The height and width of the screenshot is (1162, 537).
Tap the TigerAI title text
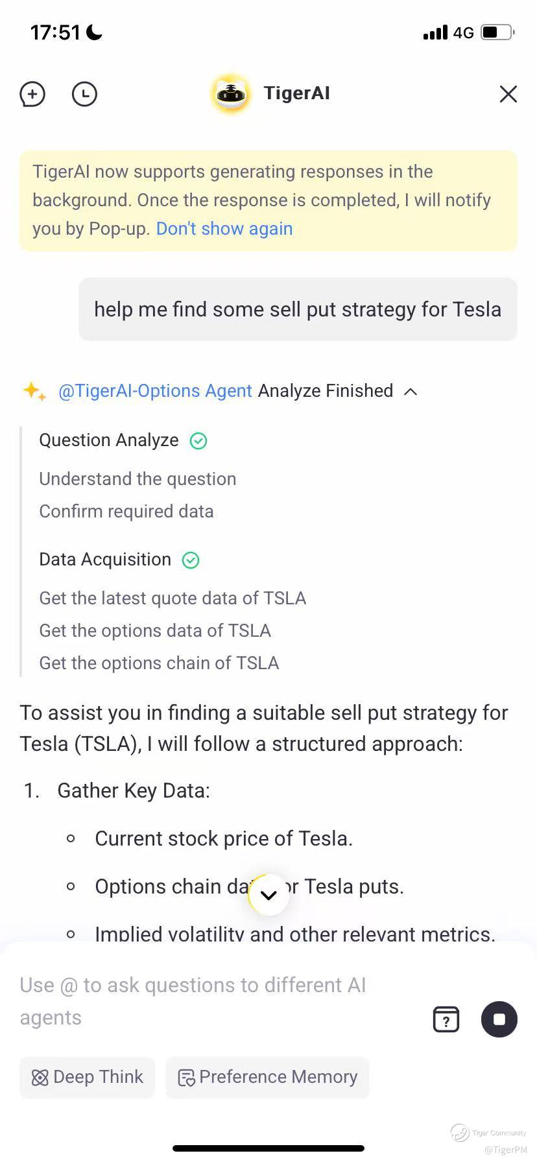point(296,93)
